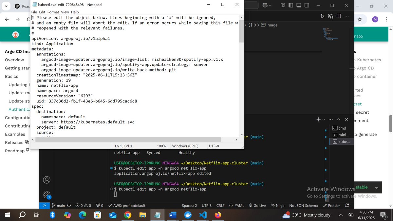This screenshot has height=221, width=393.
Task: Click the 'image' breadcrumb in VS Code
Action: click(269, 25)
